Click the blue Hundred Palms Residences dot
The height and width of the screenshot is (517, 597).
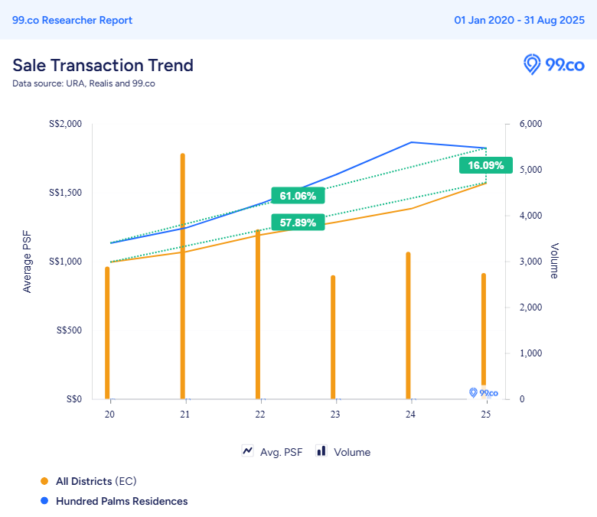[x=44, y=501]
